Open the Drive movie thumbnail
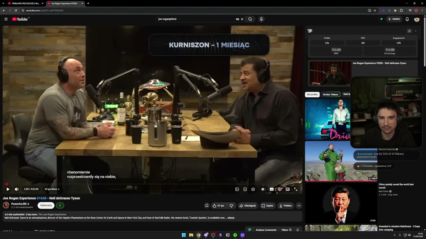Image resolution: width=426 pixels, height=239 pixels. tap(327, 119)
